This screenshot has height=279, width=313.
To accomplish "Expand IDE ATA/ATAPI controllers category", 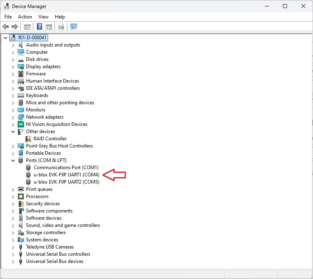I will click(x=13, y=88).
